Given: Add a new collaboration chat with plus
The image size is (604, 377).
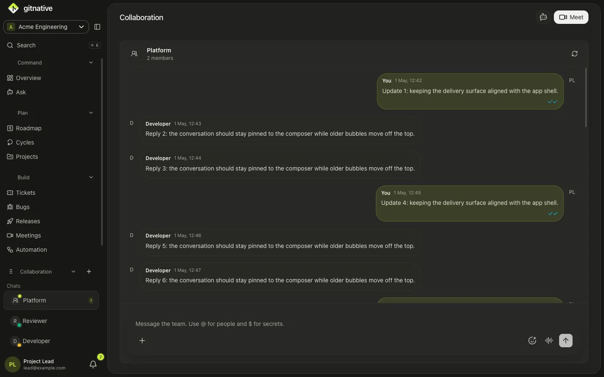Looking at the screenshot, I should 89,271.
